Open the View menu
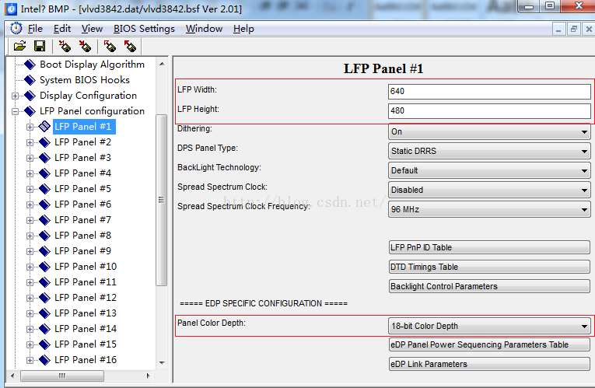Viewport: 595px width, 388px height. click(x=92, y=29)
